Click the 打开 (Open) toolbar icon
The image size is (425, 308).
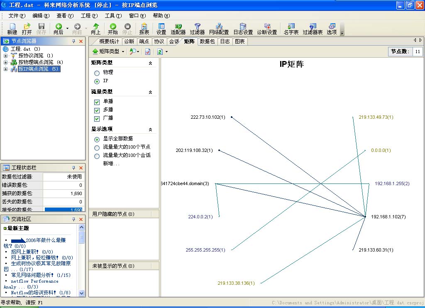point(27,29)
